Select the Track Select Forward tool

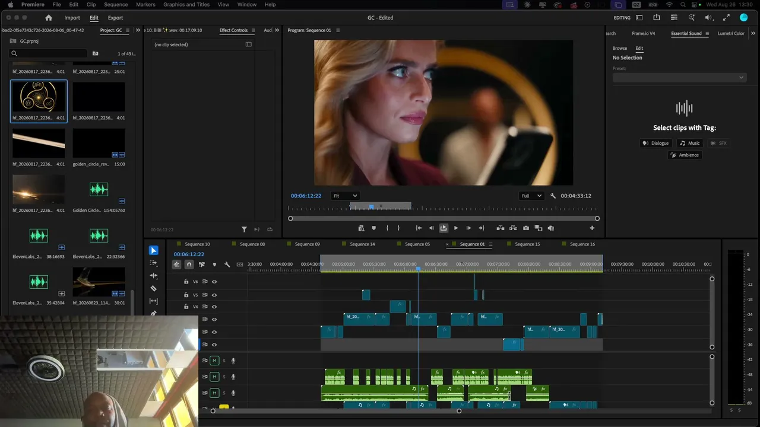[154, 263]
